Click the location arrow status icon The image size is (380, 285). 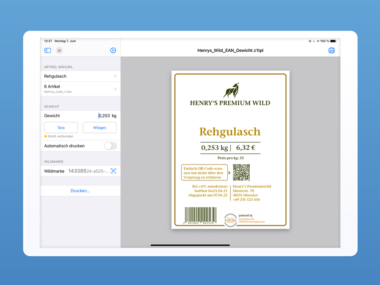point(318,41)
